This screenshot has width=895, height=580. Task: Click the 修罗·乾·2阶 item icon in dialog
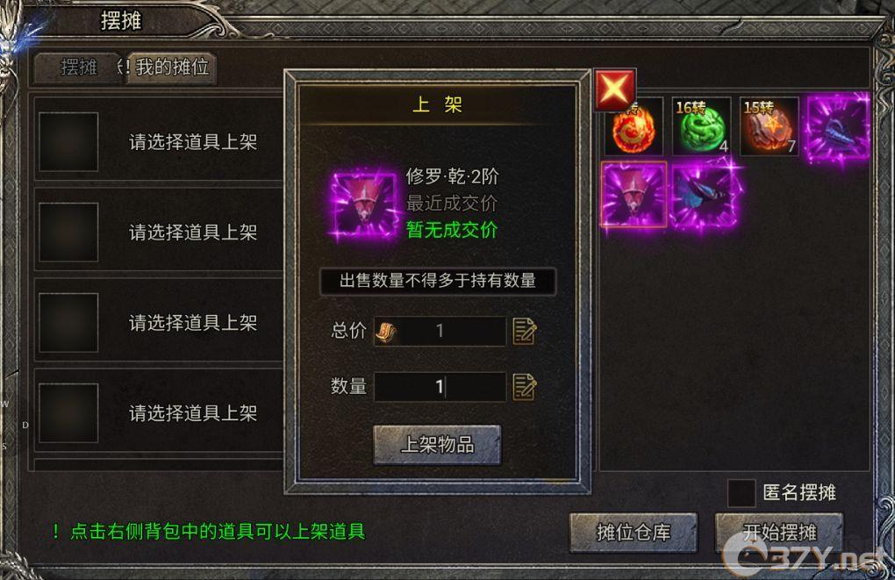(x=364, y=205)
